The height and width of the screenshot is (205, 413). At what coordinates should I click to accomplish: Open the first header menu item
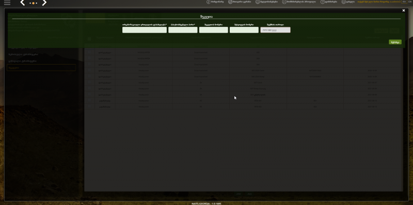215,2
